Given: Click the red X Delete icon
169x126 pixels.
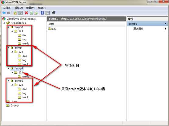Looking at the screenshot, I should tap(26, 13).
